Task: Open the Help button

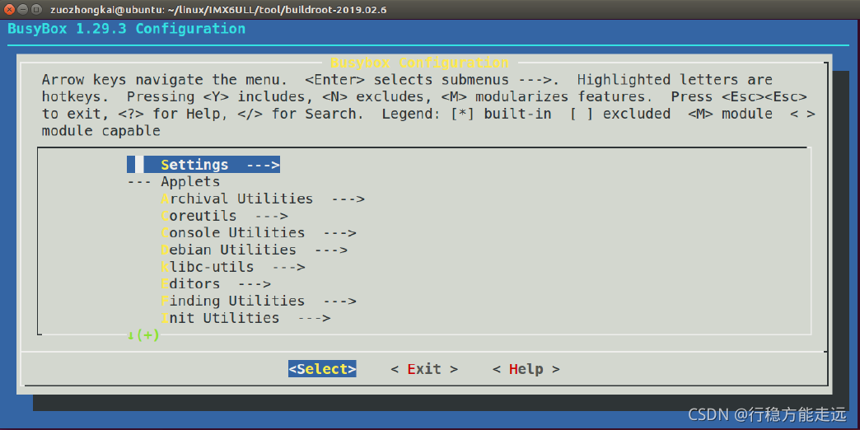Action: point(526,369)
